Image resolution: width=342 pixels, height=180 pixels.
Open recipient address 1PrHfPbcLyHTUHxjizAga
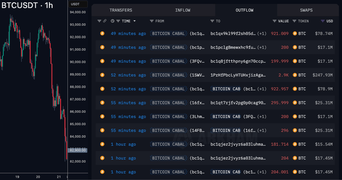click(238, 75)
